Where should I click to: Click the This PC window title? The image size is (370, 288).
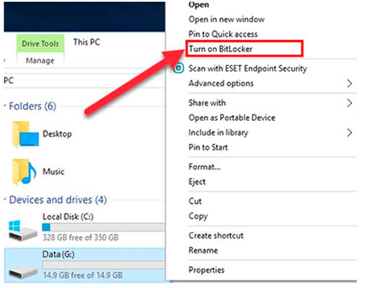tap(87, 42)
